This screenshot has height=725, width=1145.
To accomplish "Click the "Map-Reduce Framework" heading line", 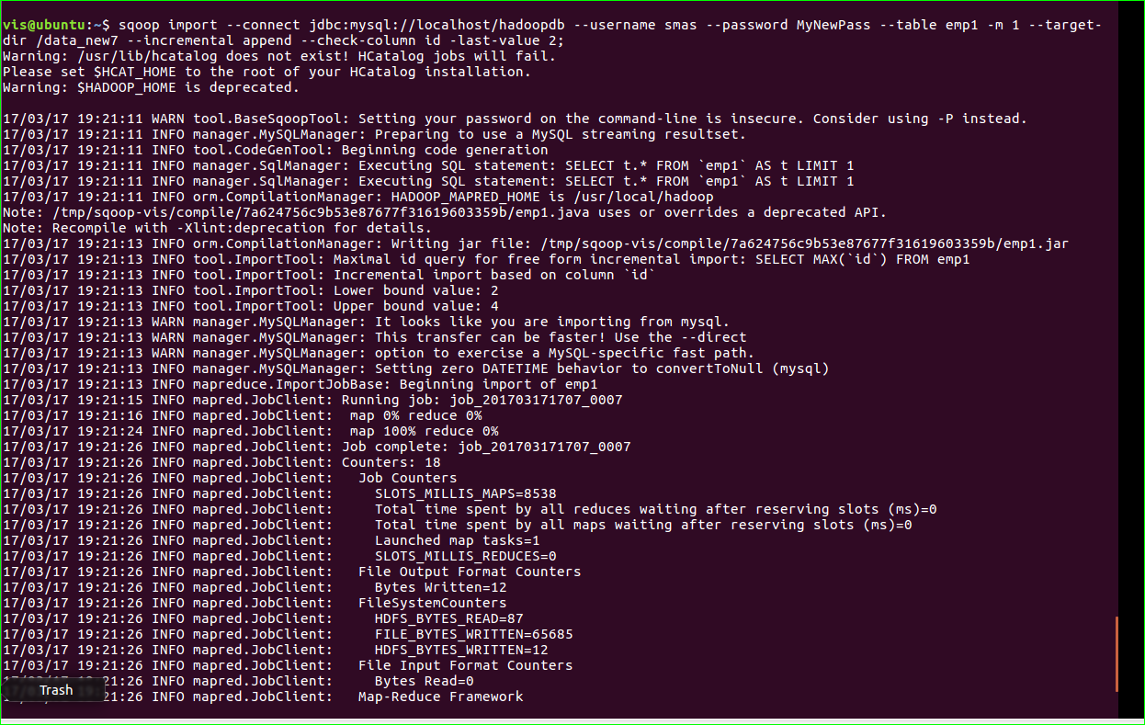I will pos(440,697).
